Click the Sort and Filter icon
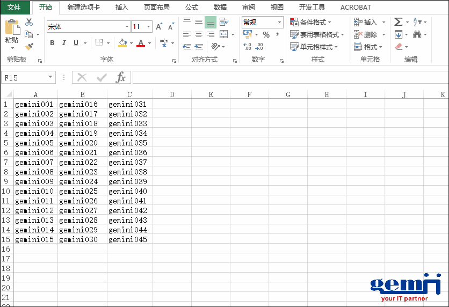Viewport: 449px width, 307px height. (417, 22)
